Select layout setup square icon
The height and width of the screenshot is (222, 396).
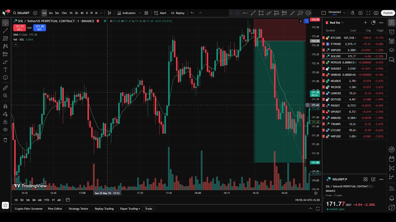pyautogui.click(x=324, y=13)
